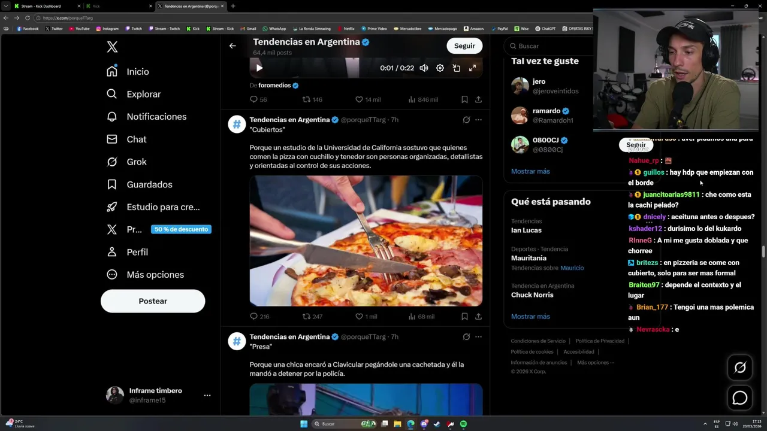View stats showing 846 mil views
767x431 pixels.
[423, 99]
